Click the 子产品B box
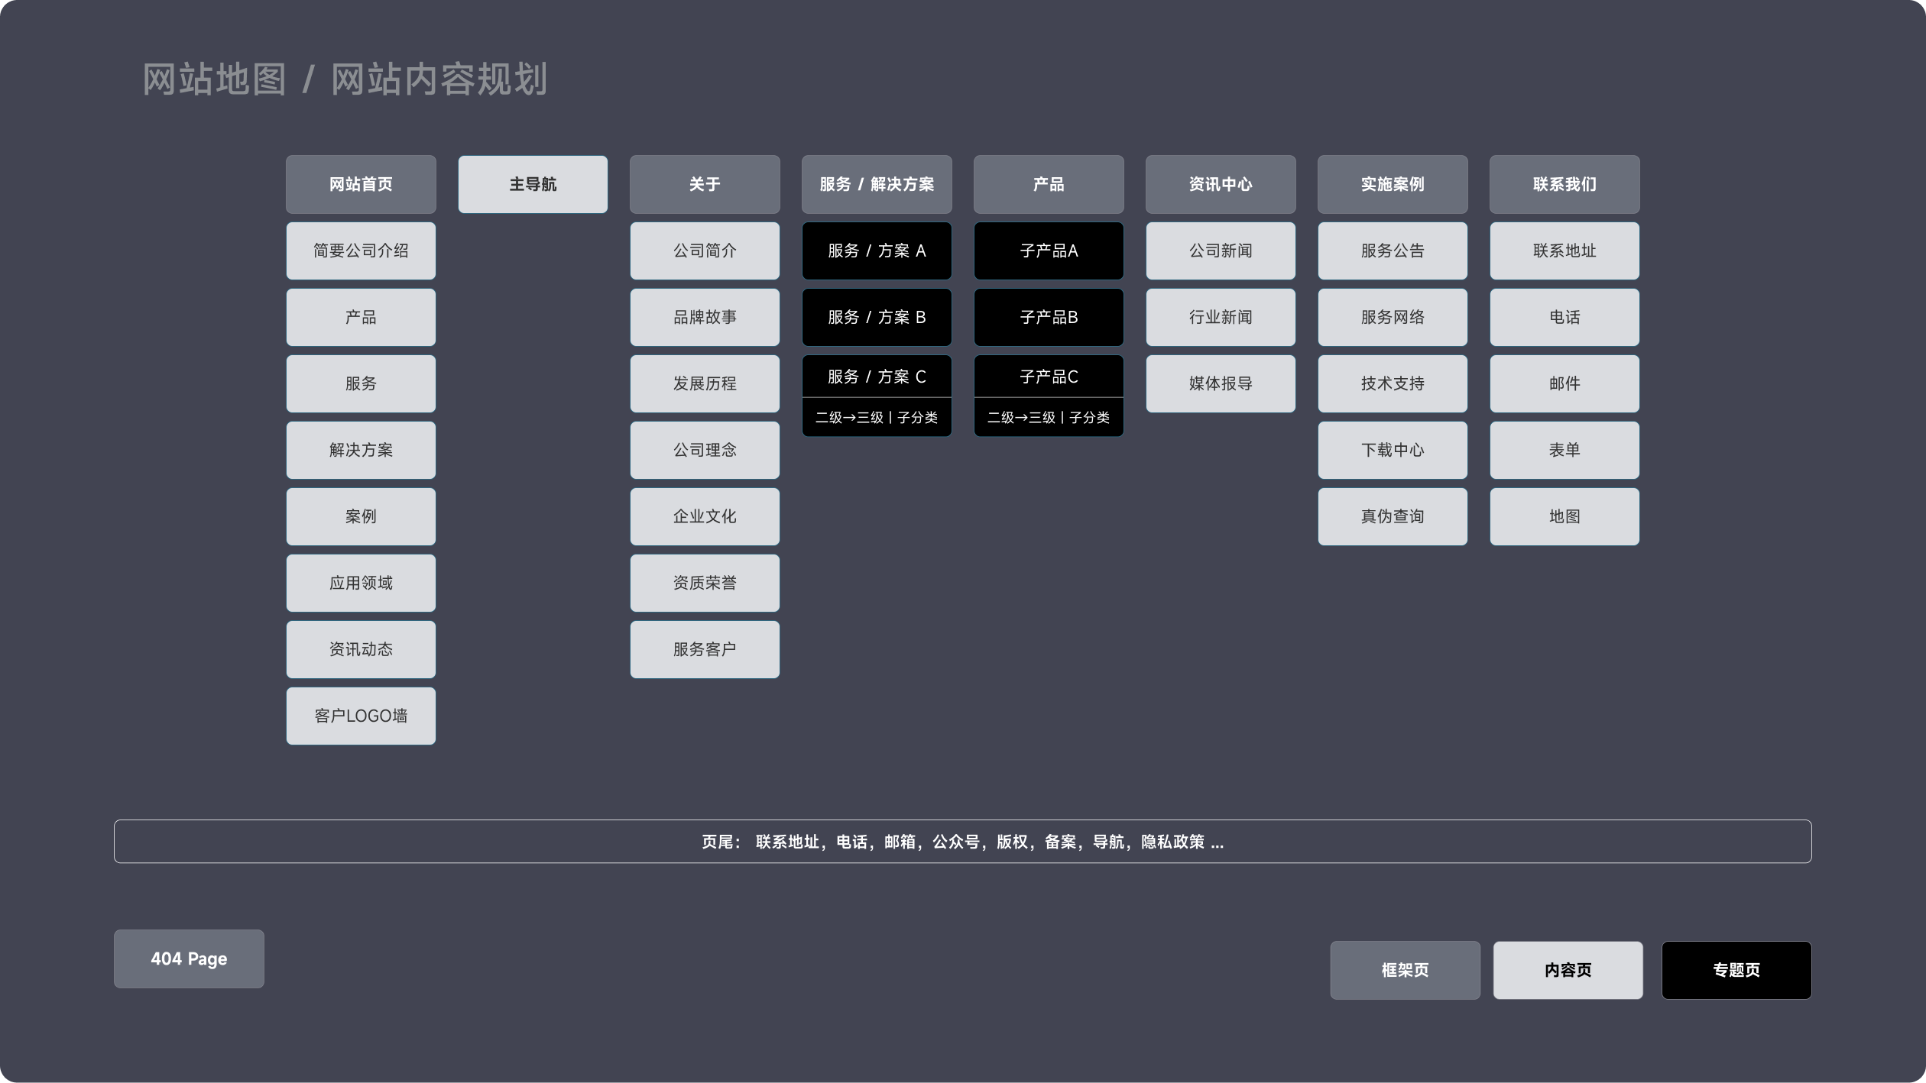This screenshot has width=1926, height=1083. point(1049,317)
